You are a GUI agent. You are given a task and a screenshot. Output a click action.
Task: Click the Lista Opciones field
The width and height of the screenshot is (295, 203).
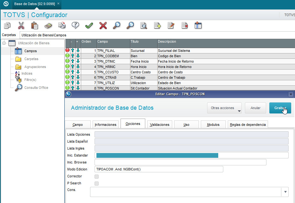click(192, 134)
